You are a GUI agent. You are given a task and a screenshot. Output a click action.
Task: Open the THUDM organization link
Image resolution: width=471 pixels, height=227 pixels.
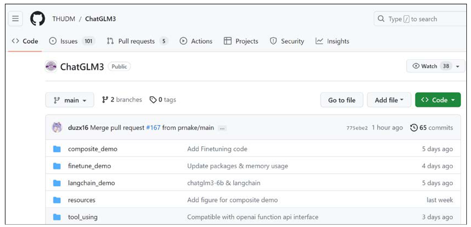pos(64,19)
